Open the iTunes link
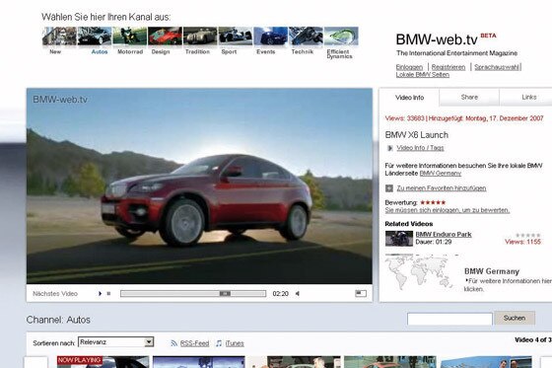The image size is (552, 368). point(235,343)
